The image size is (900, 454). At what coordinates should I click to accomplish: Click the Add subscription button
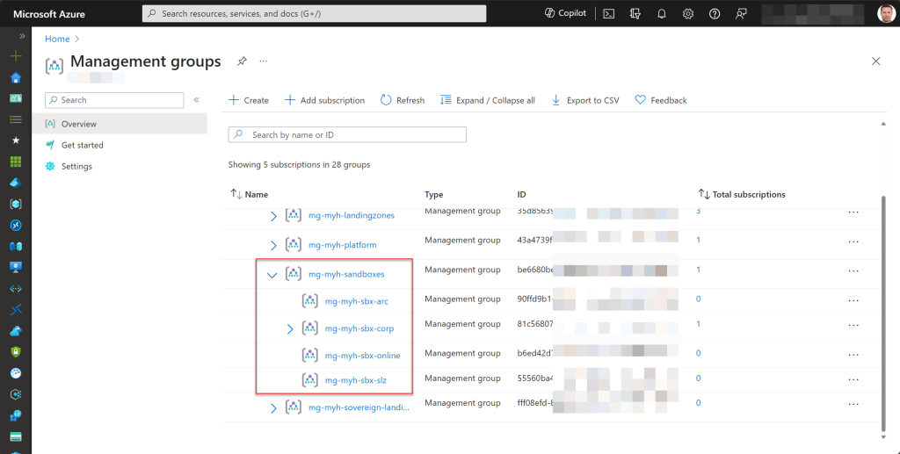324,100
